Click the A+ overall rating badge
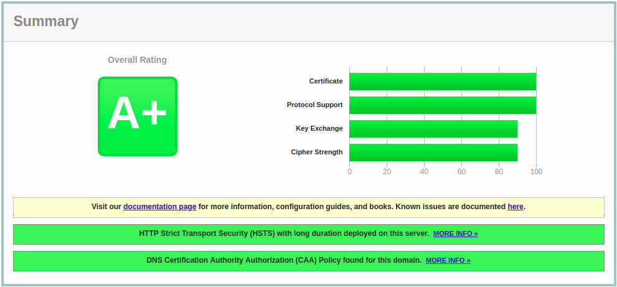Screen dimensions: 617x287 coord(138,116)
